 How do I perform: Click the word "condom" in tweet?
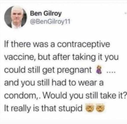[20, 95]
